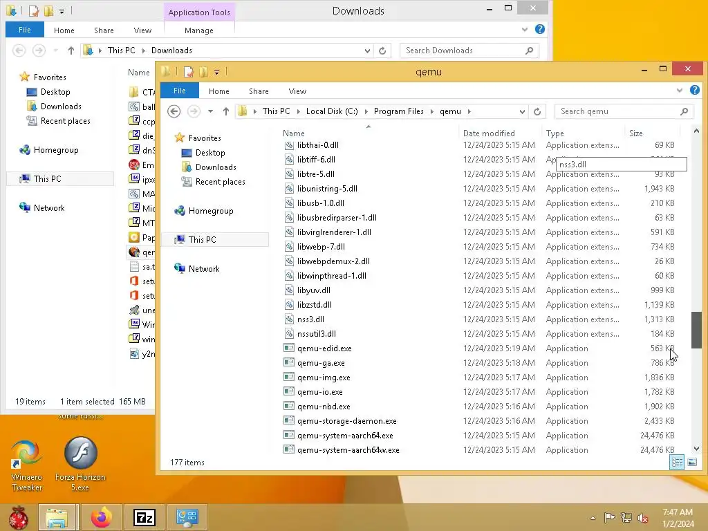Expand chevron after Program Files in address path
The height and width of the screenshot is (531, 708).
point(432,111)
